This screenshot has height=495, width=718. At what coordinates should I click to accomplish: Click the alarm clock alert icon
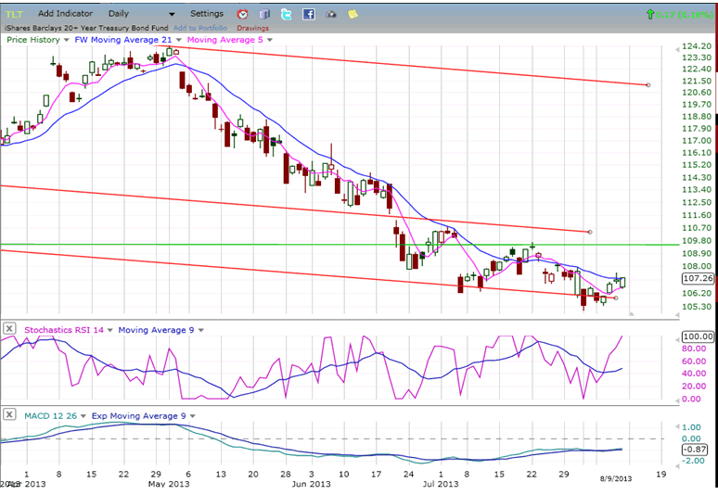pos(243,14)
